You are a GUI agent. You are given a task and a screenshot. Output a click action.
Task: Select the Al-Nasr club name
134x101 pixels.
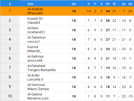click(33, 28)
